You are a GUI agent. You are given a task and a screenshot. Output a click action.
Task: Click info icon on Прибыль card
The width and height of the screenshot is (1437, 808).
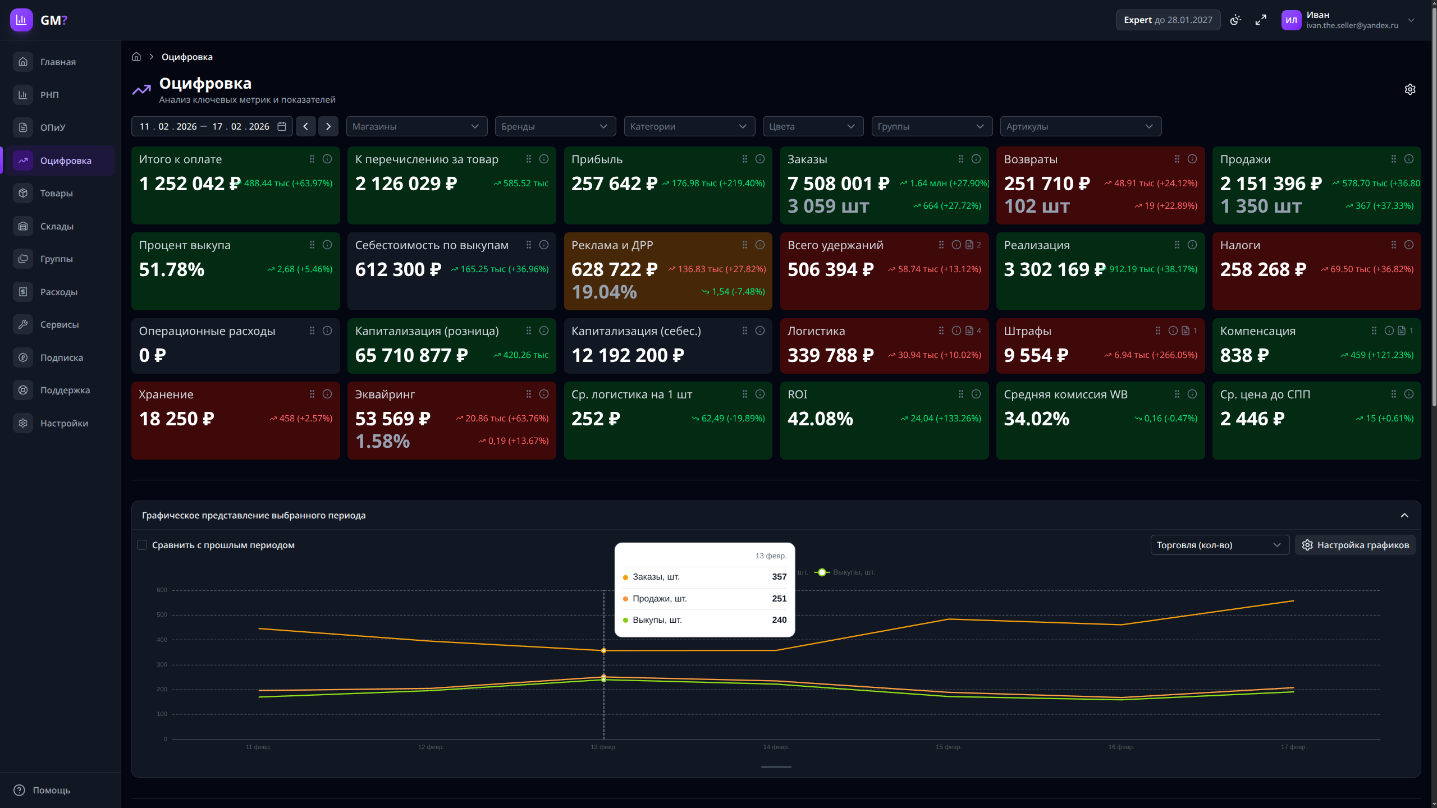[760, 159]
